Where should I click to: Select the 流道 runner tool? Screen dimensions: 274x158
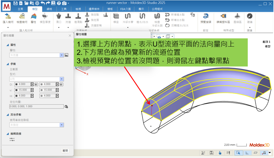coord(68,18)
